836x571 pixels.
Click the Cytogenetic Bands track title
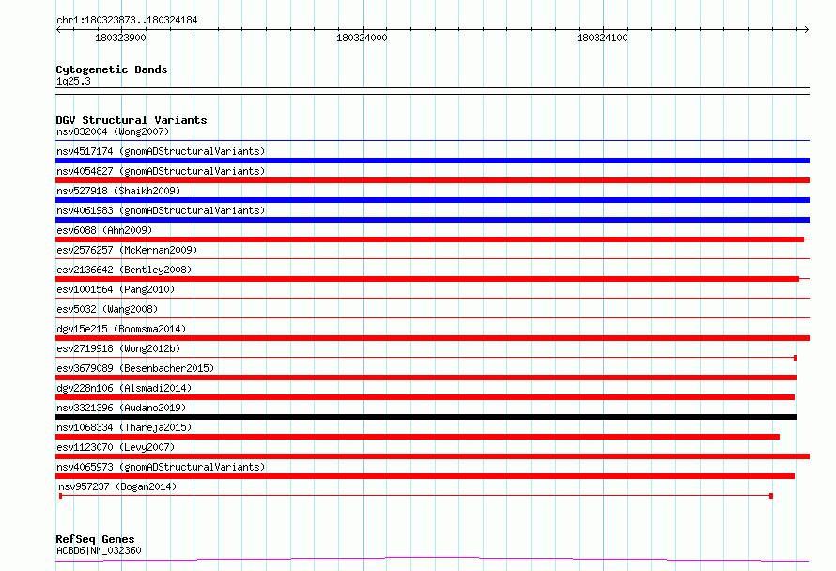[x=112, y=69]
